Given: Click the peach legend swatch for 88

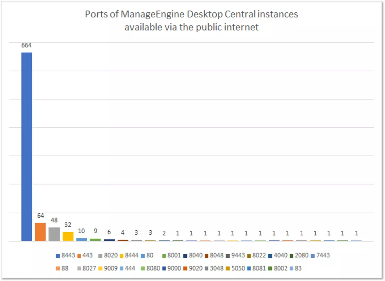Looking at the screenshot, I should pyautogui.click(x=58, y=269).
